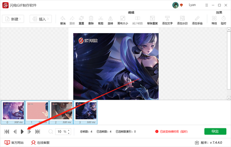Click the 移除重复 remove duplicates tool
Screen dimensions: 231x147
(x=152, y=20)
